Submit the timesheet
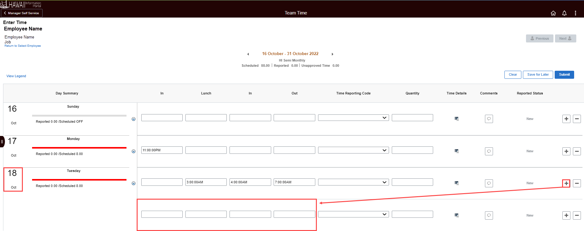 (564, 75)
